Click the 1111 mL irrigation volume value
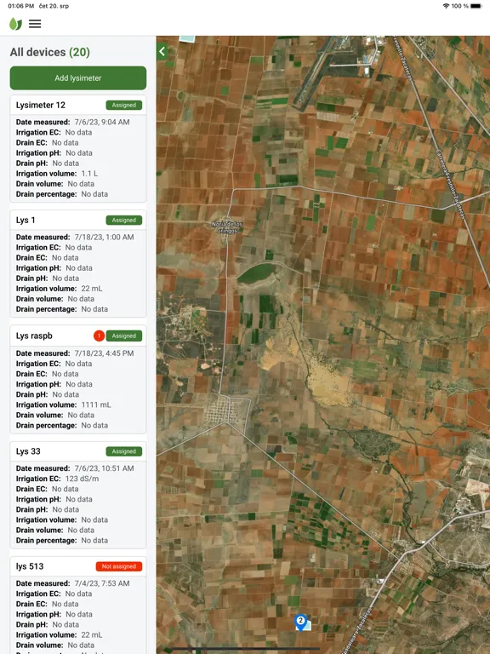The image size is (490, 654). click(x=96, y=404)
